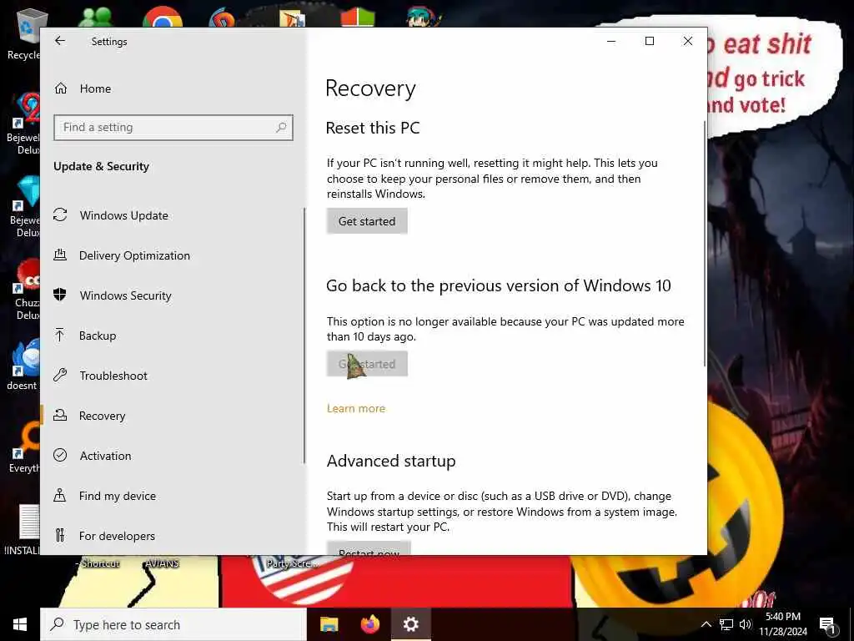Click the Recovery page heading
The width and height of the screenshot is (854, 641).
(370, 88)
